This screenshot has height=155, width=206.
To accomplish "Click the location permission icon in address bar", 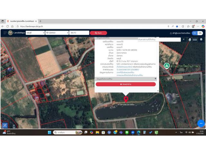I will pyautogui.click(x=168, y=26).
